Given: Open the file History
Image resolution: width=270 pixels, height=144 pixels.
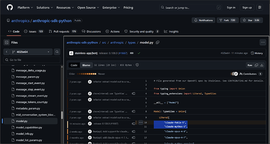Looking at the screenshot, I should pyautogui.click(x=257, y=53).
